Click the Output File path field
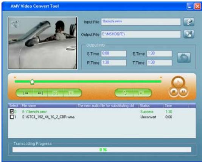 coord(141,34)
